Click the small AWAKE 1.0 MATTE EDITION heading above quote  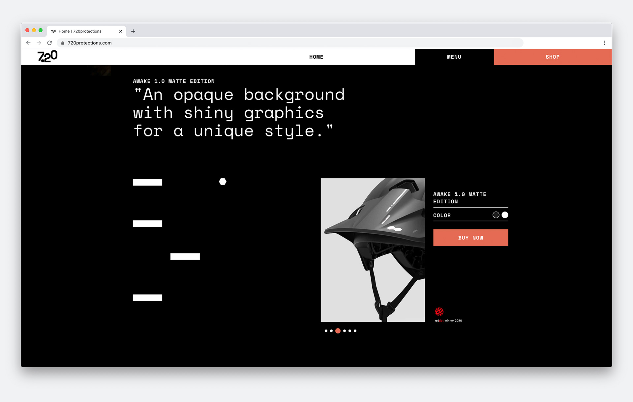[x=174, y=81]
